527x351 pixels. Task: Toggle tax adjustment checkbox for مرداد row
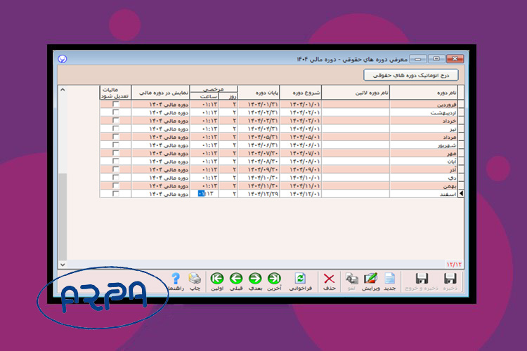115,137
